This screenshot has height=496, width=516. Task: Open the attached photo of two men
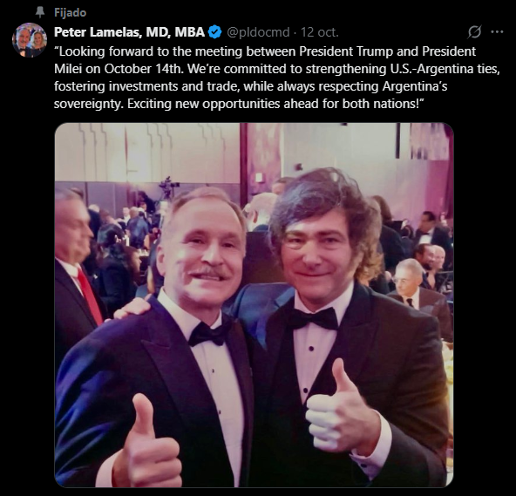254,305
